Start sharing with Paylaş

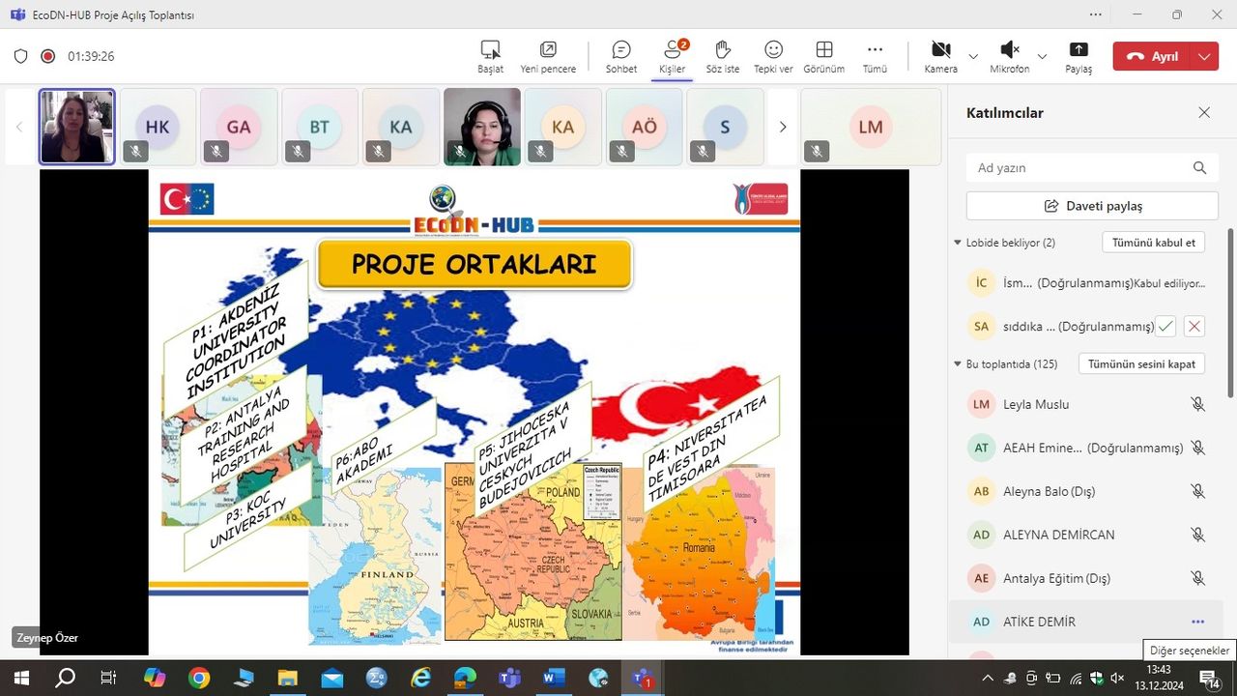click(x=1079, y=56)
